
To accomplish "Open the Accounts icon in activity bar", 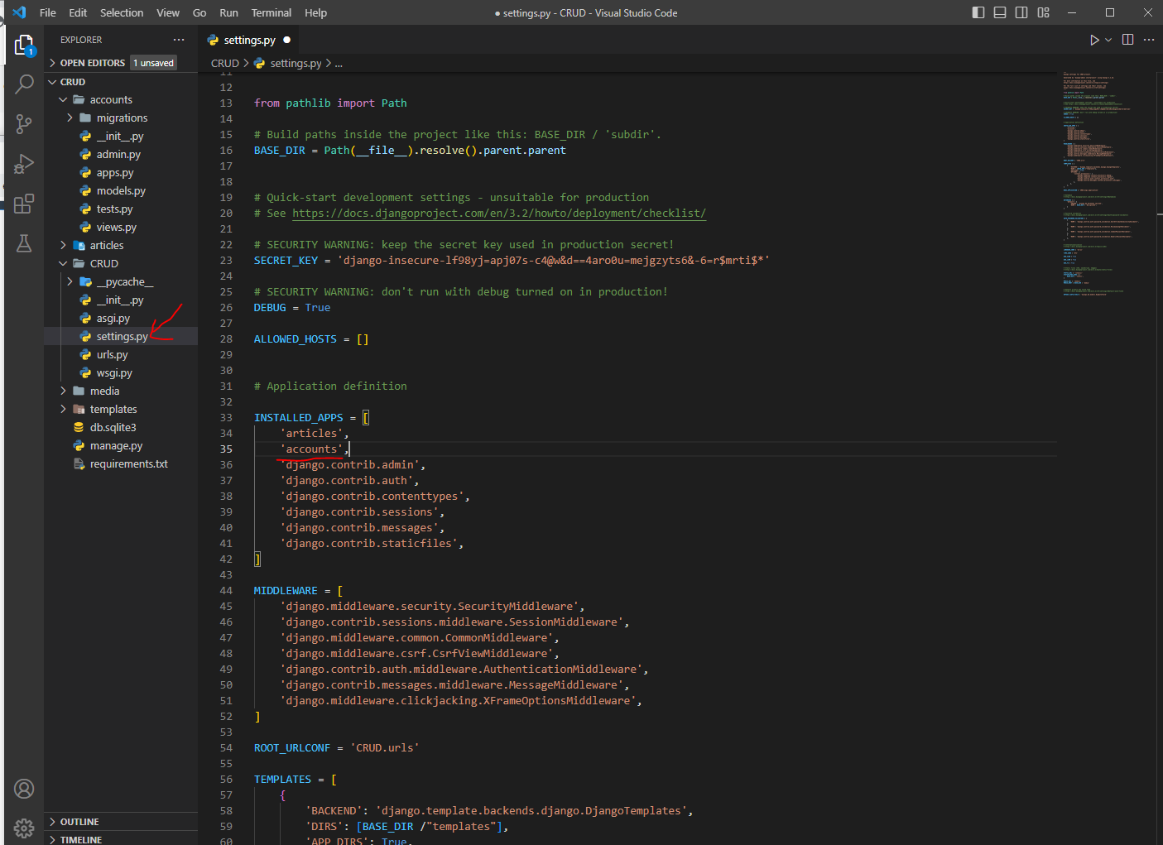I will click(24, 789).
